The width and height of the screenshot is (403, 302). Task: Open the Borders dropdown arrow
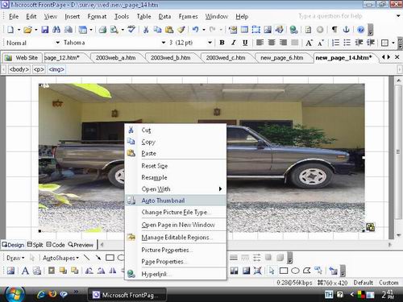pos(393,43)
